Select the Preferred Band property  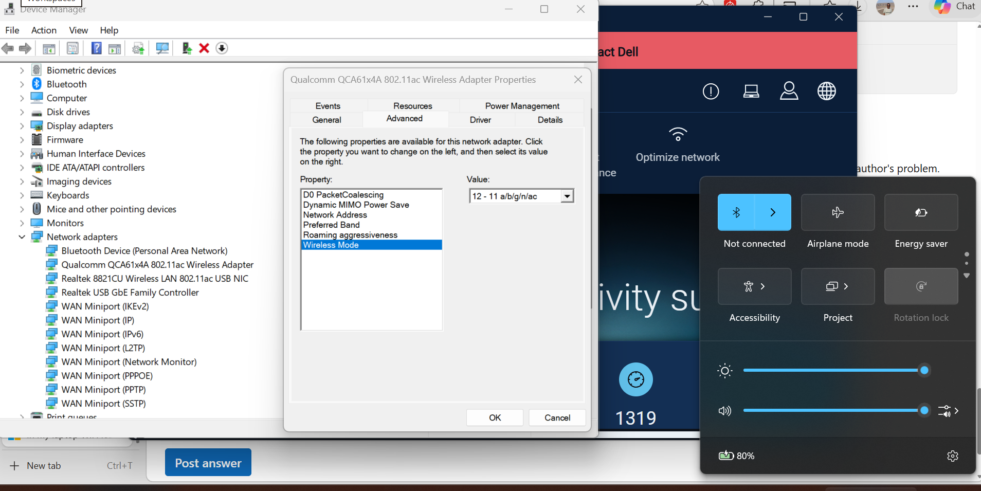tap(331, 225)
